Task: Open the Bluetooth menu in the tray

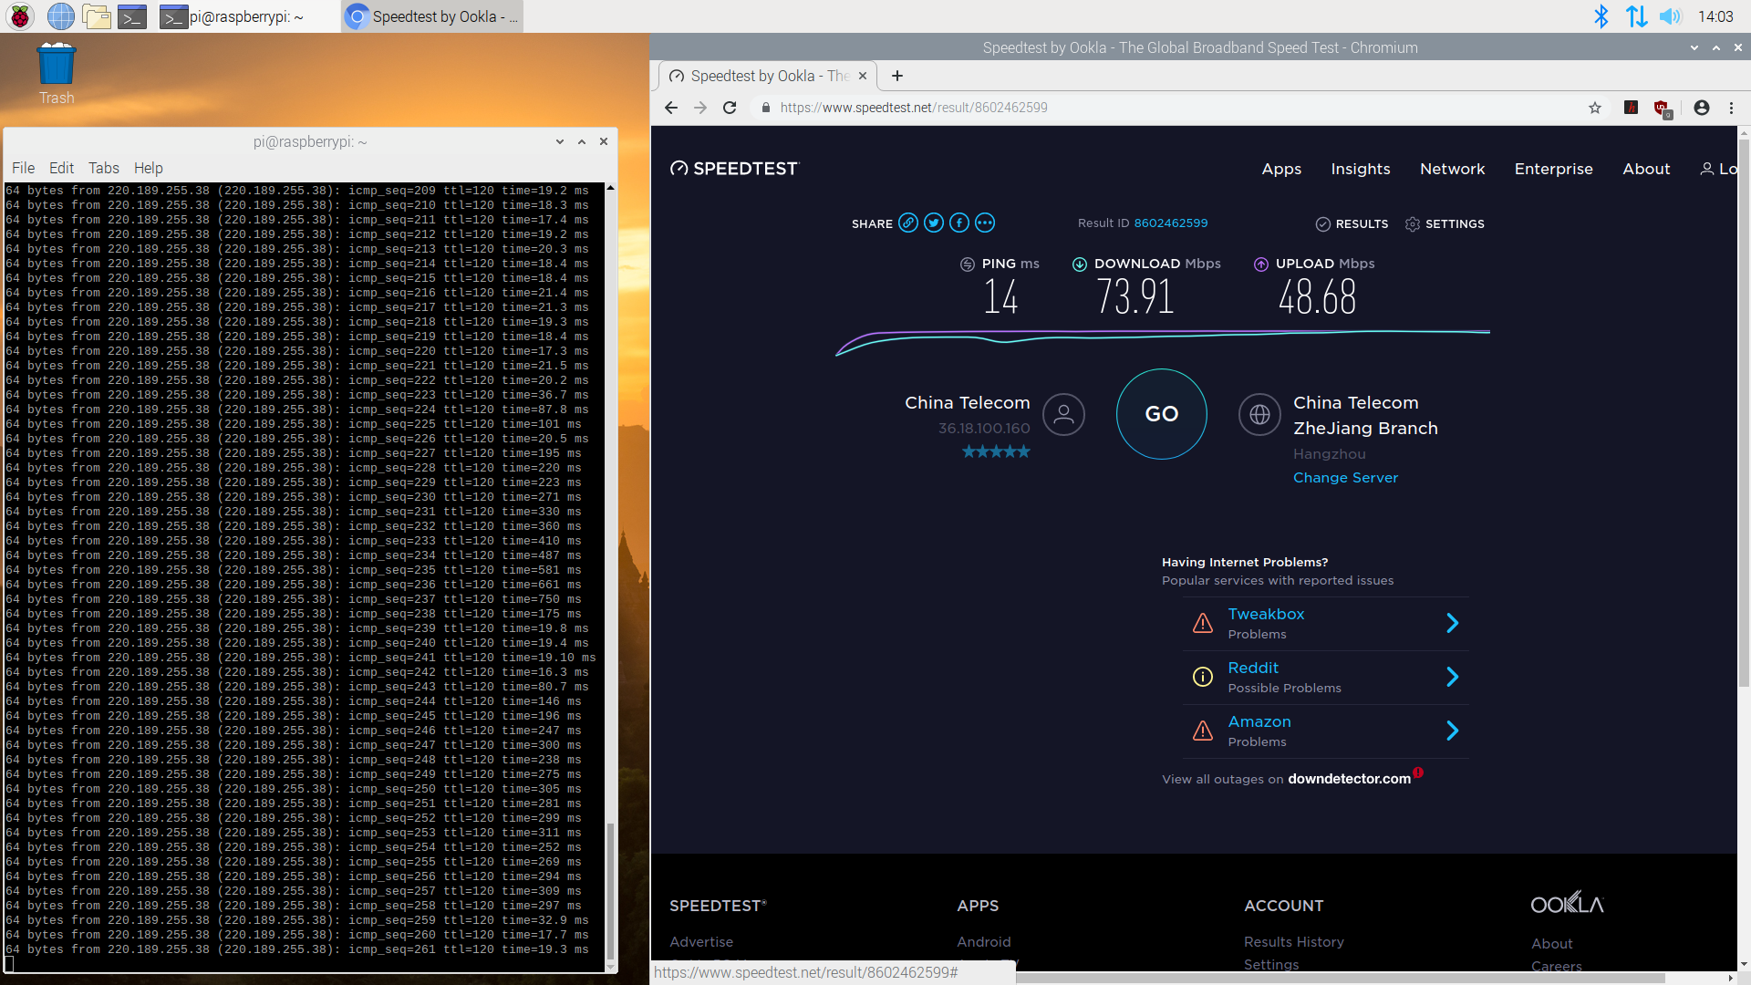Action: pos(1601,16)
